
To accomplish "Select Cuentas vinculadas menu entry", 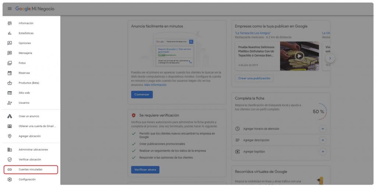I will (x=31, y=170).
